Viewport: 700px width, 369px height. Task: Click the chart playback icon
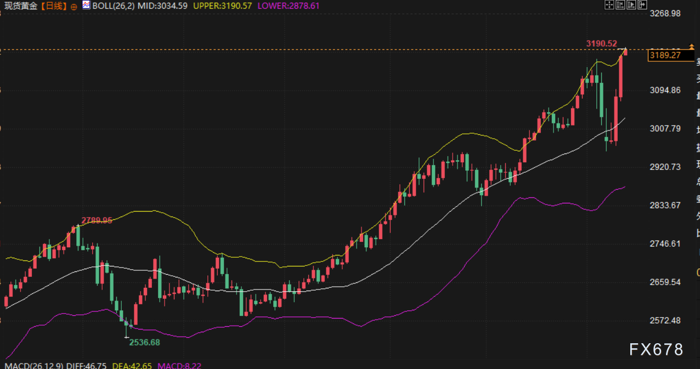(631, 5)
